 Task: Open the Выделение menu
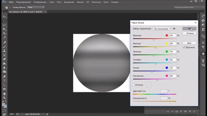coord(69,2)
